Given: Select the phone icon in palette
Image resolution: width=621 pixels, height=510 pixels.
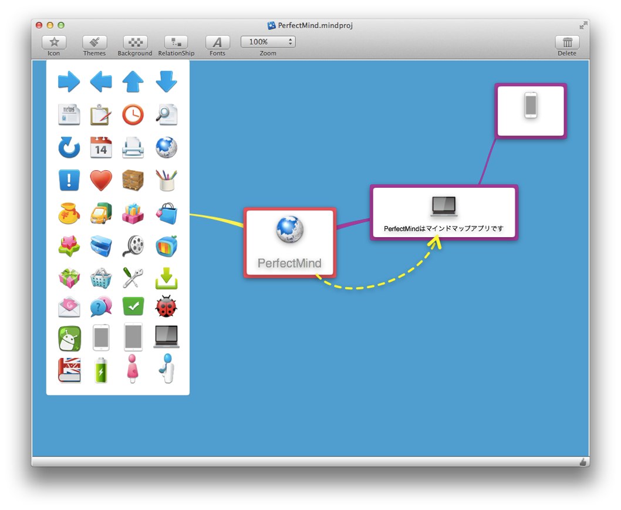Looking at the screenshot, I should coord(101,337).
